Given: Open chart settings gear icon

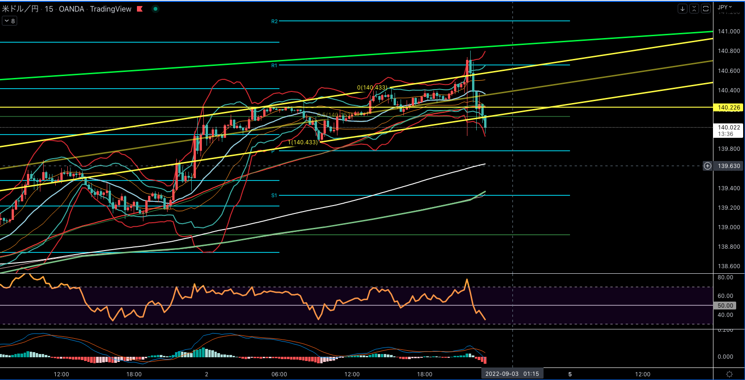Looking at the screenshot, I should coord(729,374).
